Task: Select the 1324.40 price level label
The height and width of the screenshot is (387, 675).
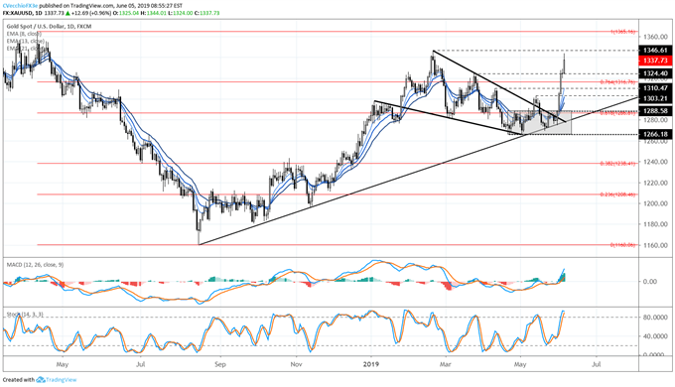Action: pos(655,73)
